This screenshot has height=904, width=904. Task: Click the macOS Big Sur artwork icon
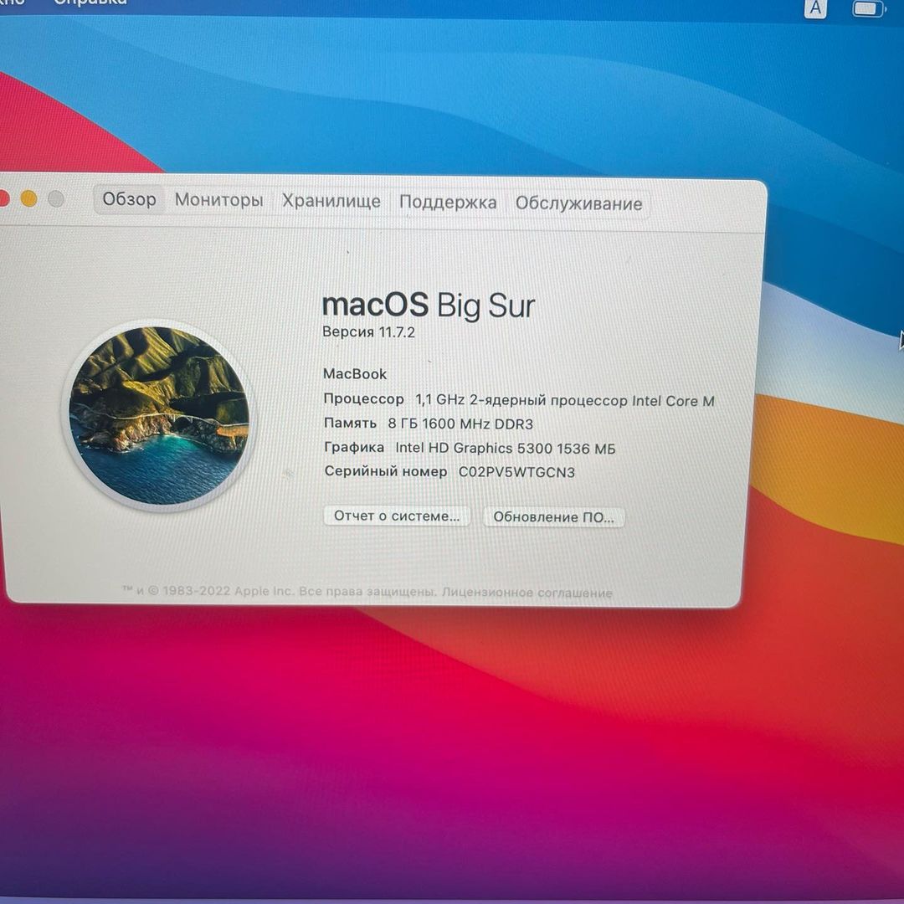click(x=160, y=415)
